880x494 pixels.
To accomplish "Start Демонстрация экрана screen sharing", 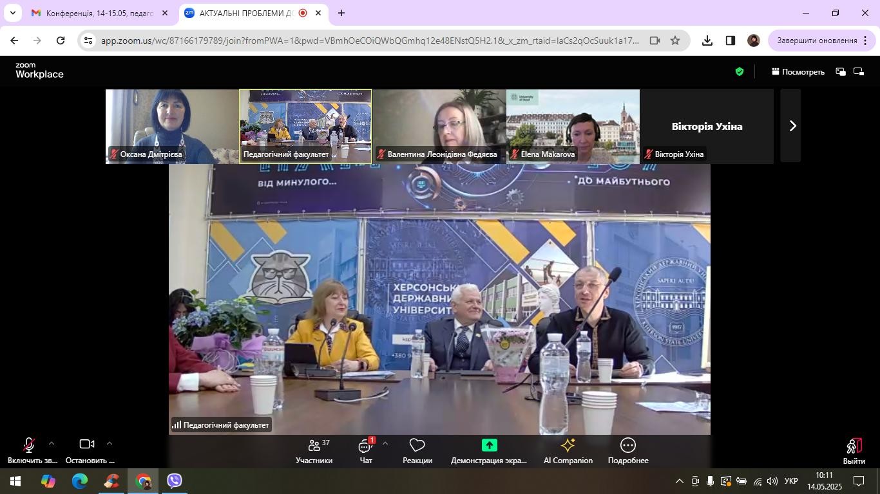I will [489, 451].
